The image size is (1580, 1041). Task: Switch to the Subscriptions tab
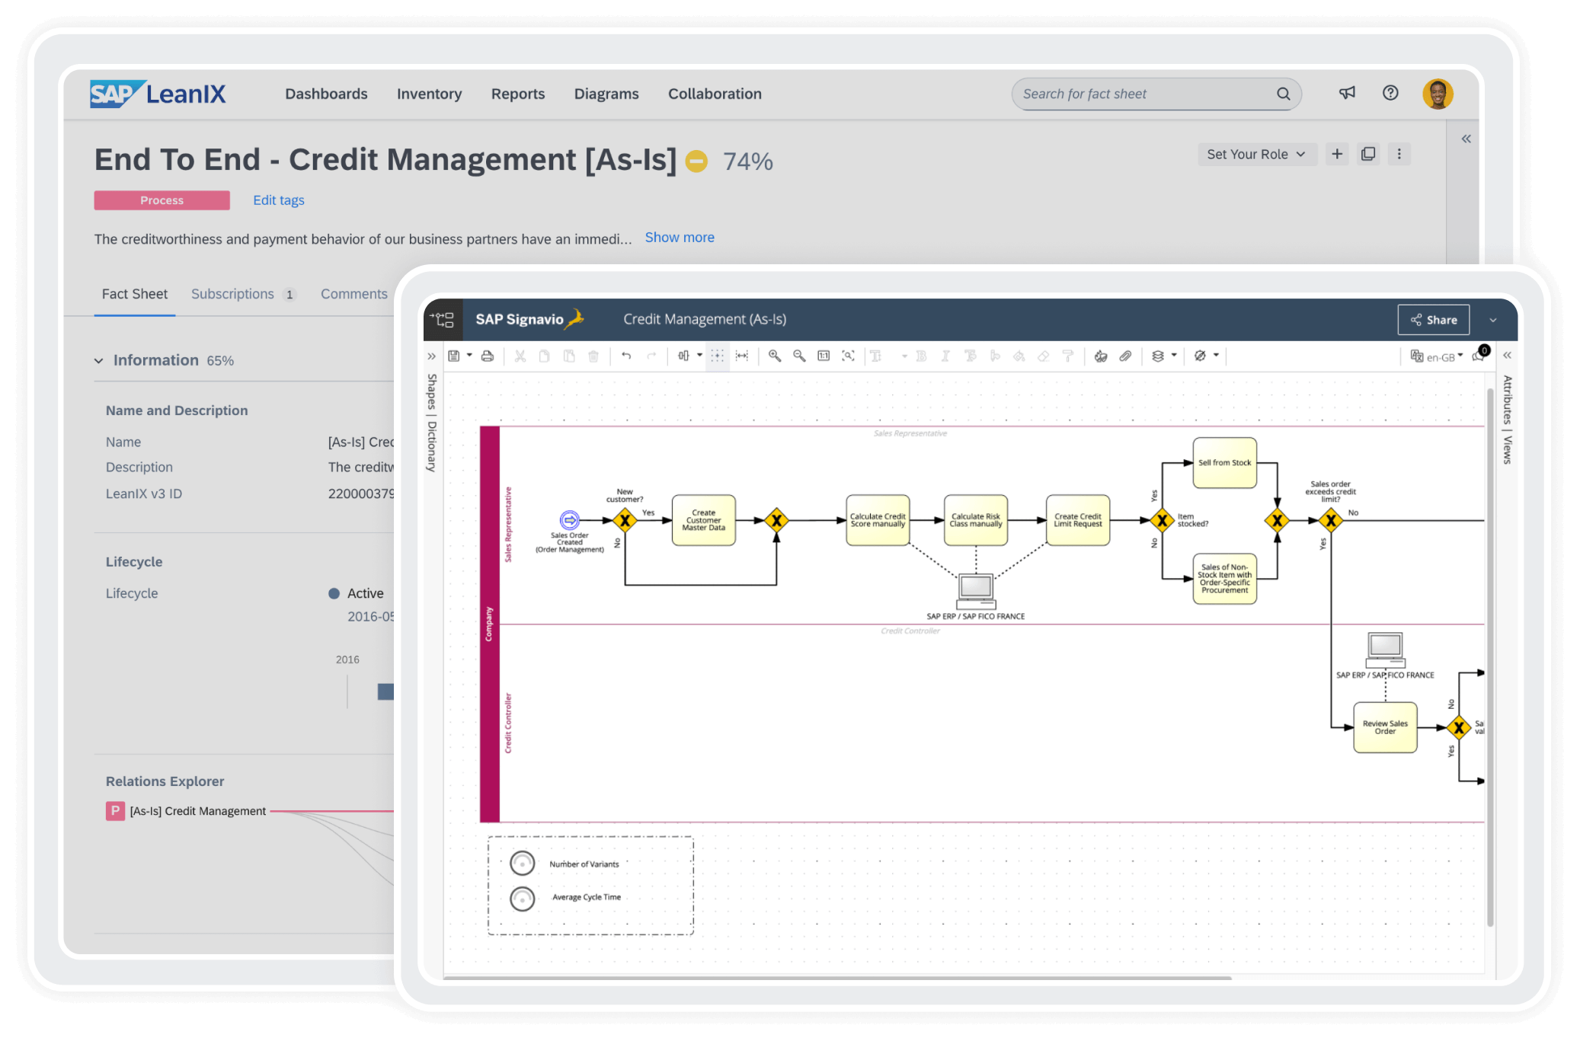click(232, 294)
